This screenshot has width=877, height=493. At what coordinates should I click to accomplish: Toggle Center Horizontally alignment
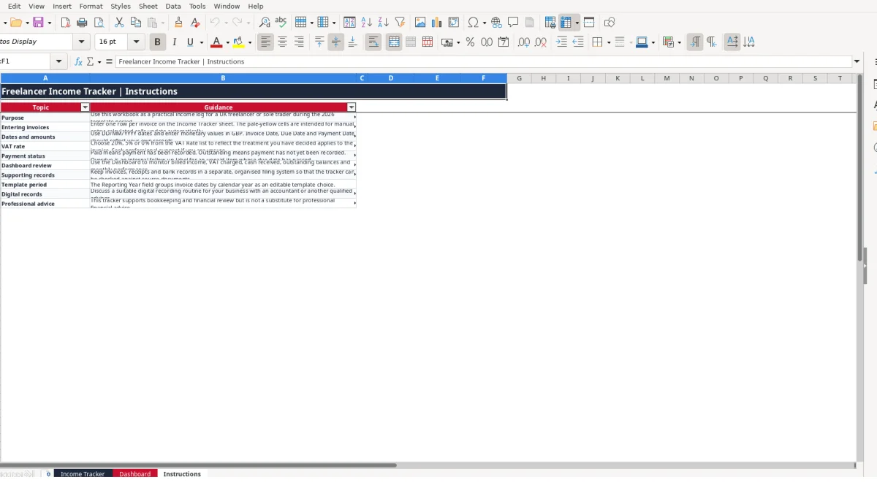click(282, 42)
